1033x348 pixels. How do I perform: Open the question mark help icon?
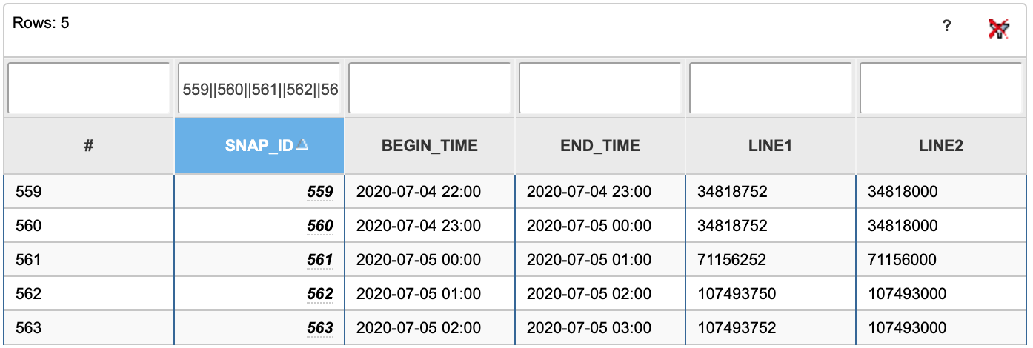tap(946, 27)
